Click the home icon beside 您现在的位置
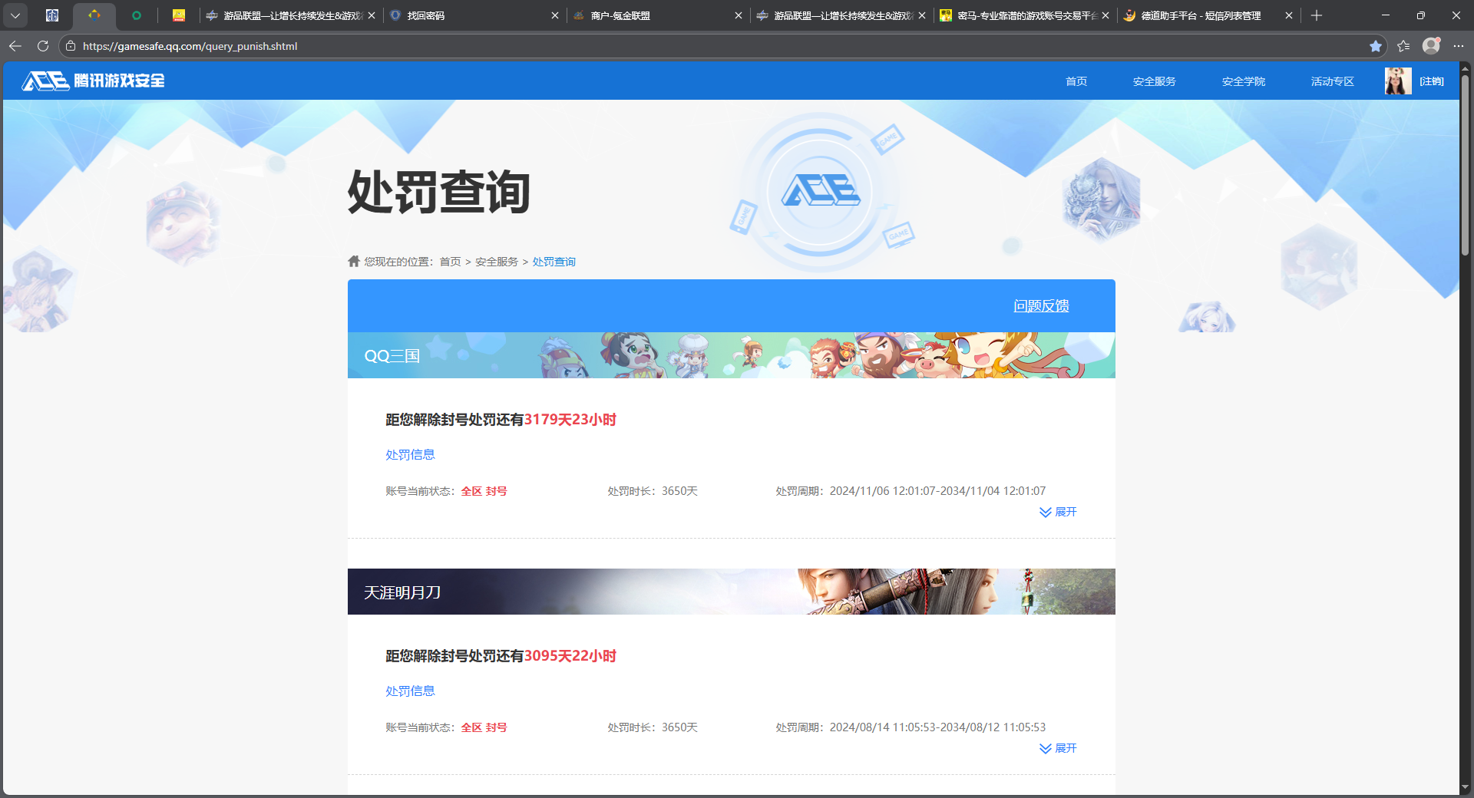The width and height of the screenshot is (1474, 798). [x=352, y=261]
